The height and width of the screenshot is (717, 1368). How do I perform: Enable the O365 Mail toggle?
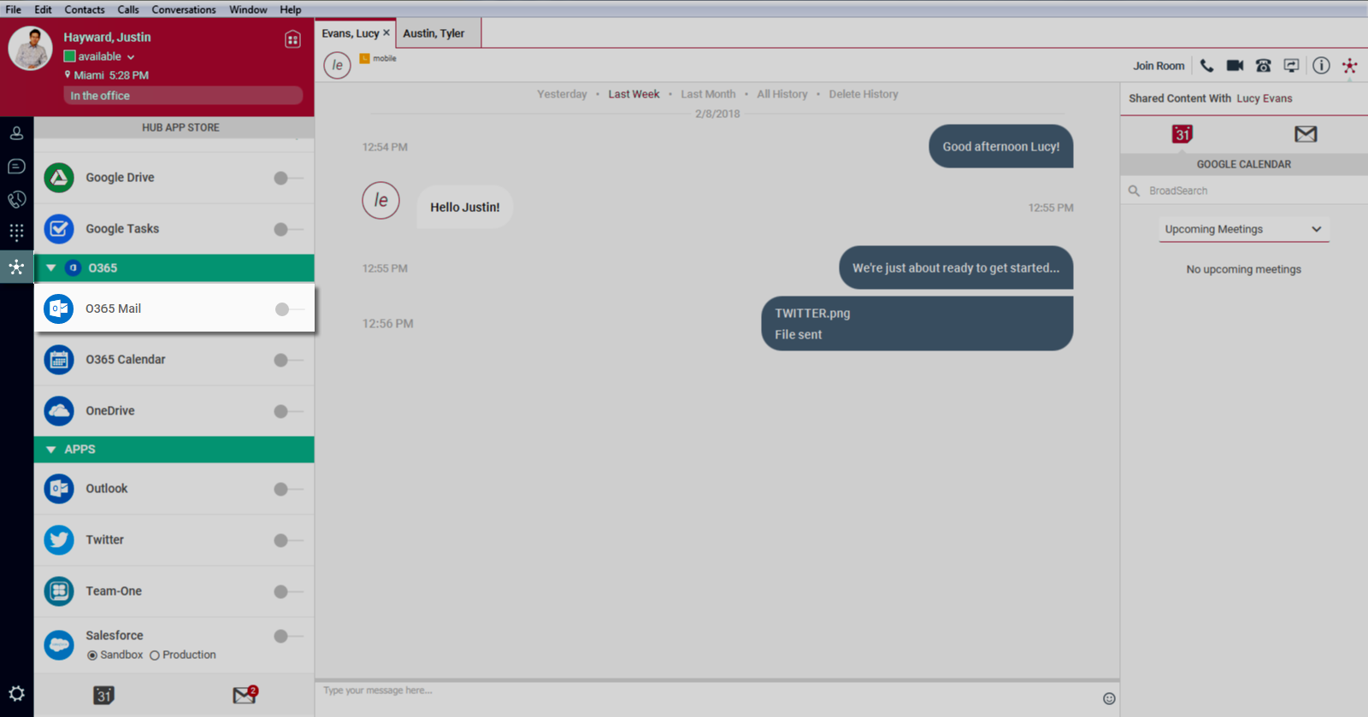(x=290, y=309)
